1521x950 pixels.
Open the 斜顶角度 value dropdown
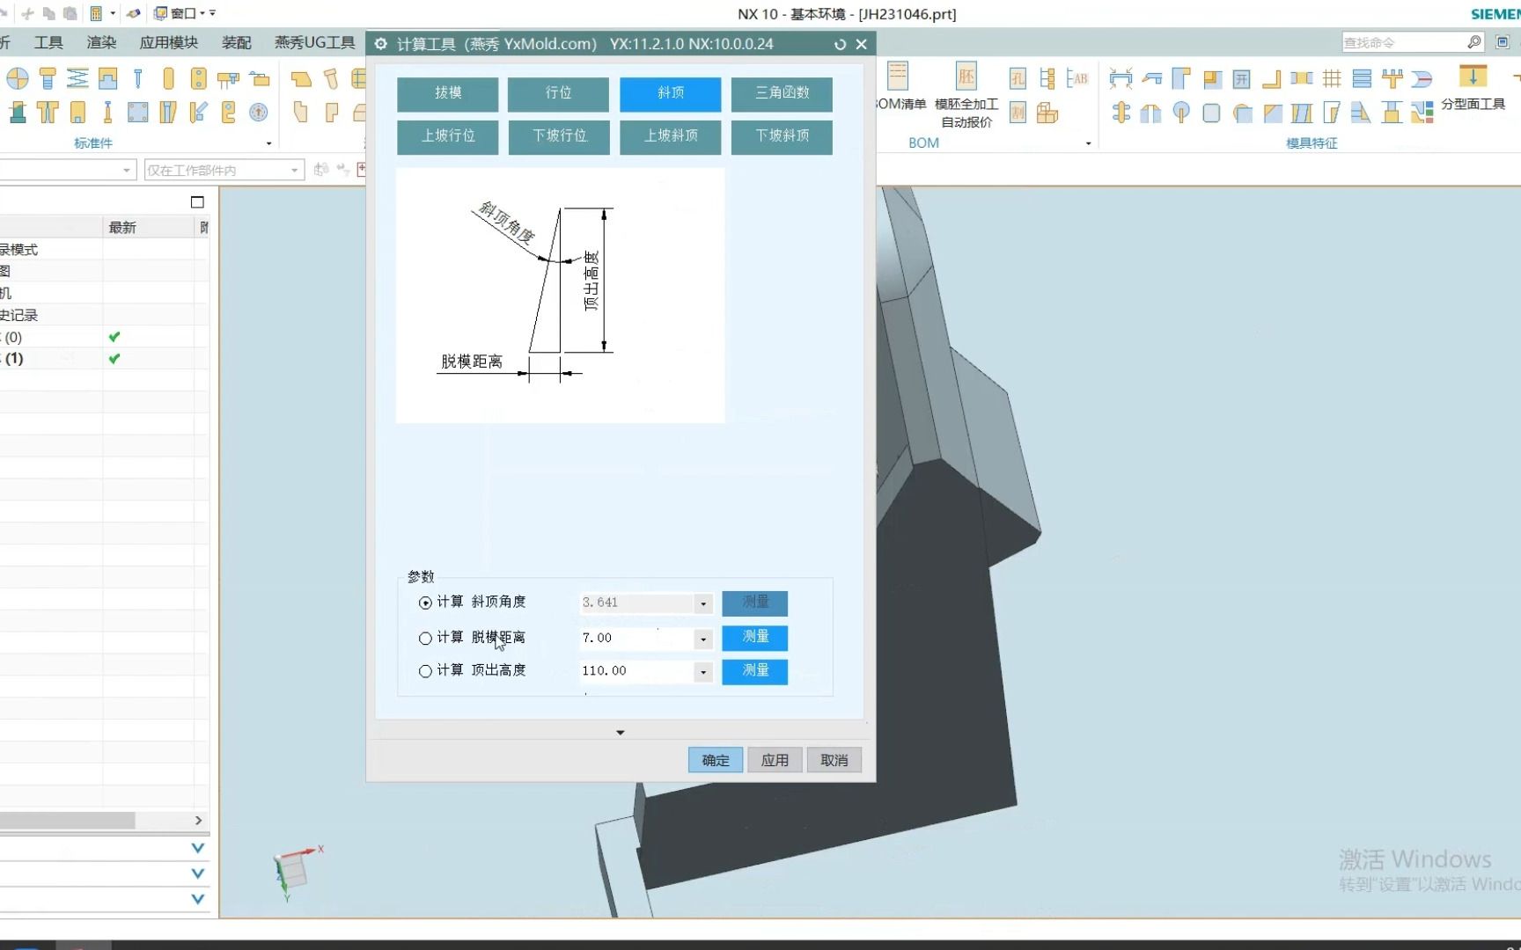702,603
